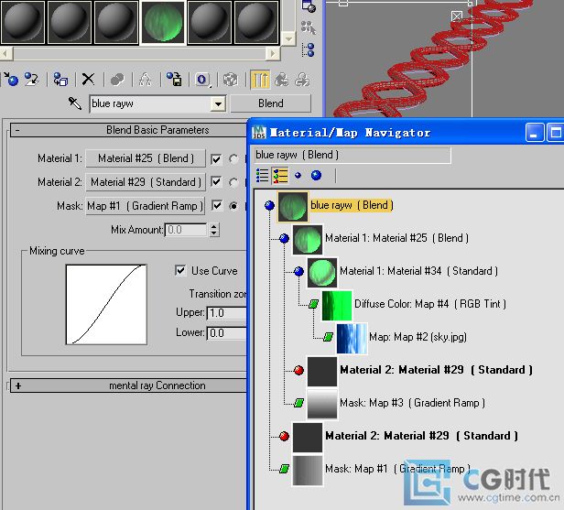564x510 pixels.
Task: Open the Material Effects Channel icon
Action: tap(202, 79)
